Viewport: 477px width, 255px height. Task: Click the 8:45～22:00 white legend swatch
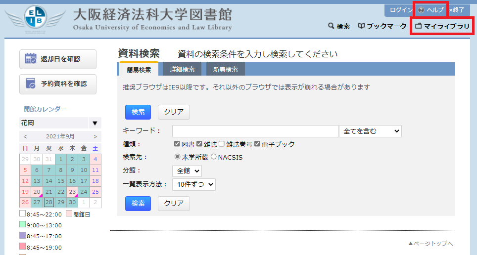pos(22,213)
